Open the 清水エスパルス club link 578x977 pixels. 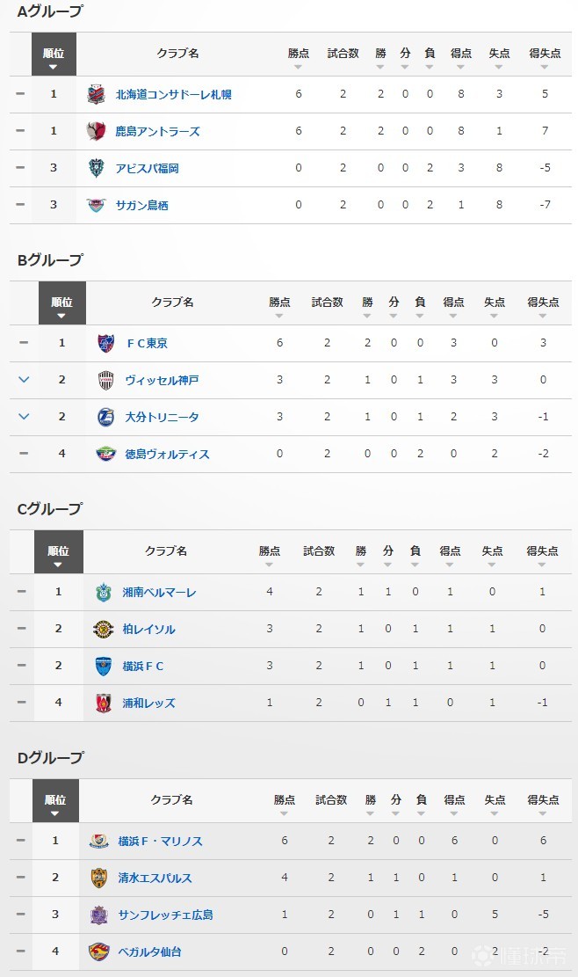[155, 878]
